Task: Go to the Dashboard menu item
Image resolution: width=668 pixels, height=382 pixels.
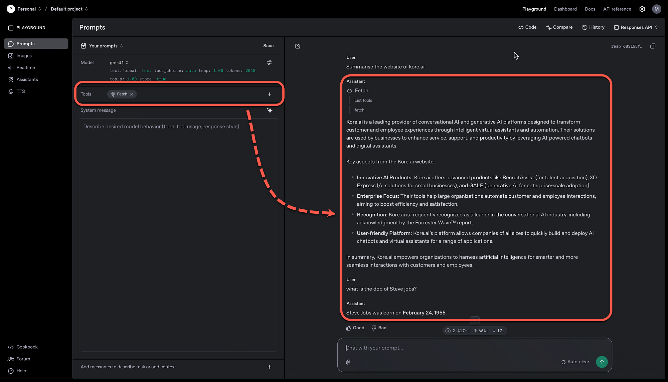Action: 565,9
